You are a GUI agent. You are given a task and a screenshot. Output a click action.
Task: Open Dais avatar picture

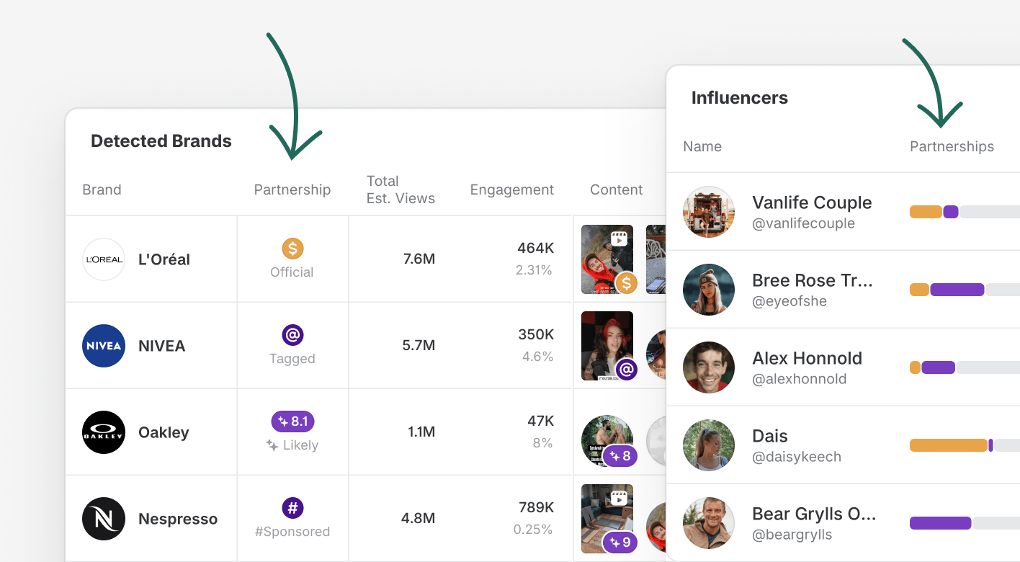pos(709,445)
